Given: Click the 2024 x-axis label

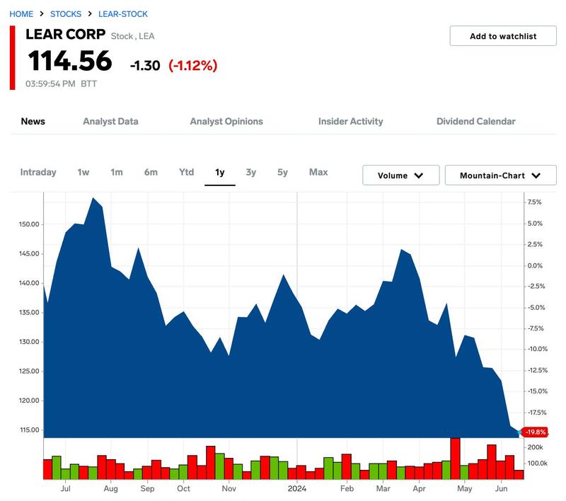Looking at the screenshot, I should [x=297, y=488].
